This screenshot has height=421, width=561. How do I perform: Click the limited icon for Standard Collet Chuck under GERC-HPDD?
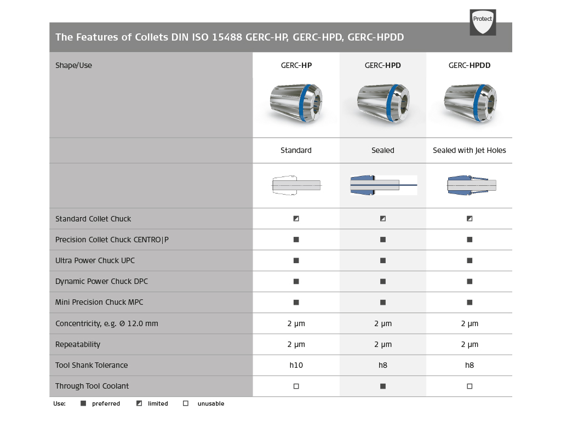point(470,218)
